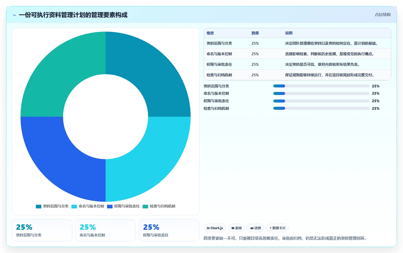403x253 pixels.
Task: Toggle 资料范围与分类 legend swatch
Action: [x=39, y=207]
